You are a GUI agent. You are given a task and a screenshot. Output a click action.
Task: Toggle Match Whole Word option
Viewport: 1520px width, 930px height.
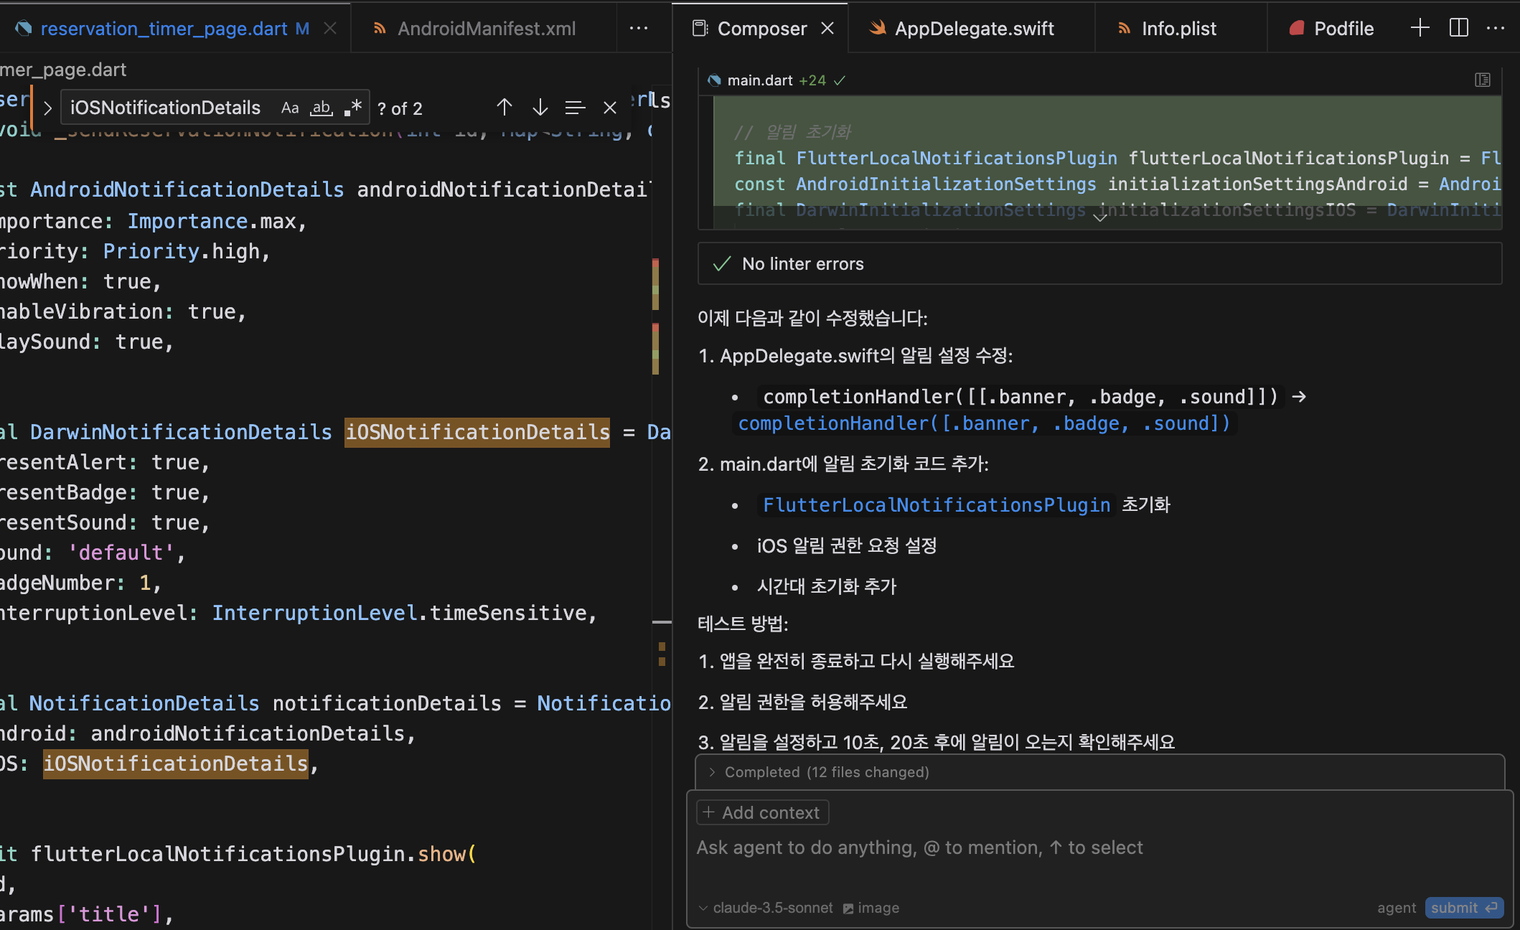click(x=321, y=108)
